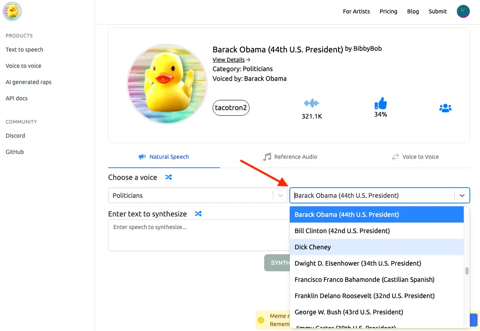Viewport: 480px width, 331px height.
Task: Collapse the voice dropdown chevron
Action: (462, 195)
